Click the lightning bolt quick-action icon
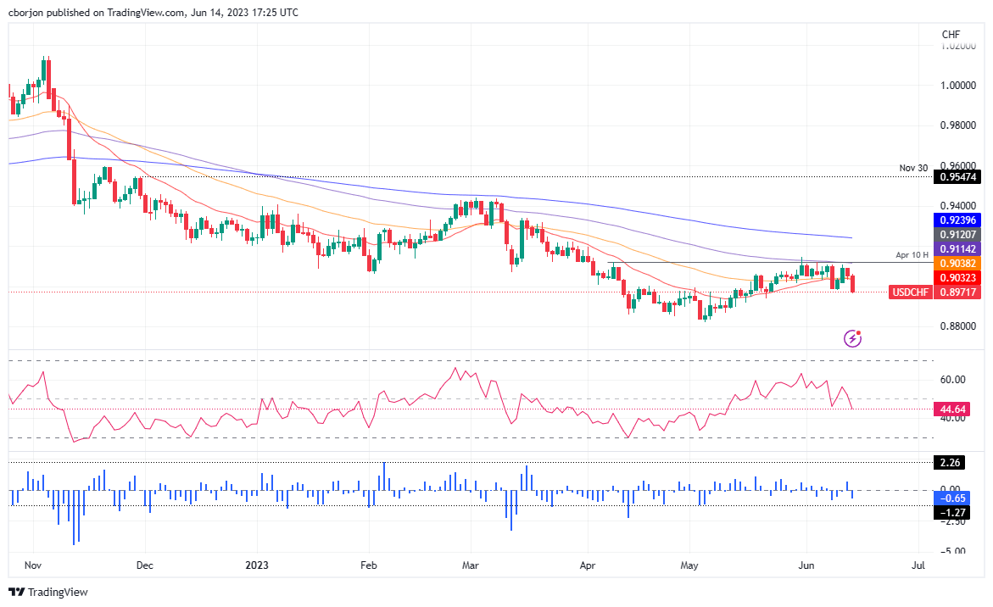 [x=851, y=338]
